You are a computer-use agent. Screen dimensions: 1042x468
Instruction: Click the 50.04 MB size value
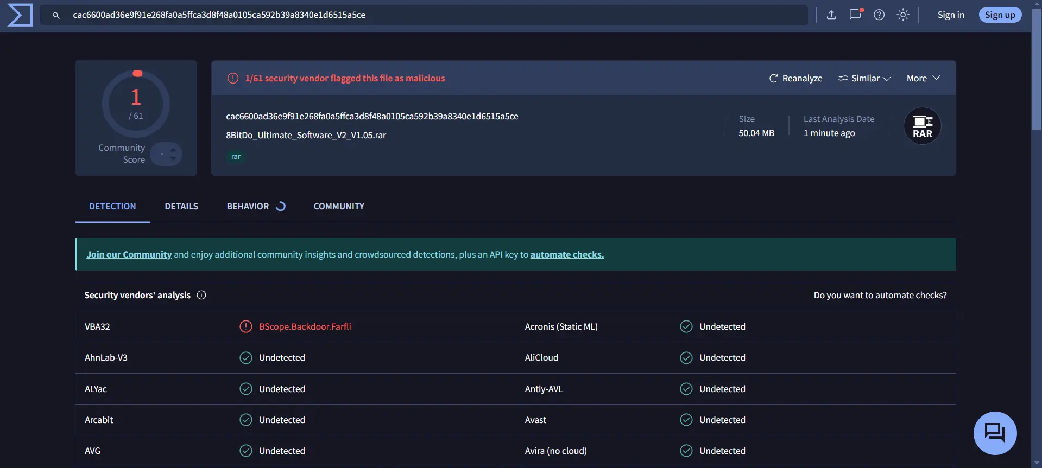click(756, 133)
